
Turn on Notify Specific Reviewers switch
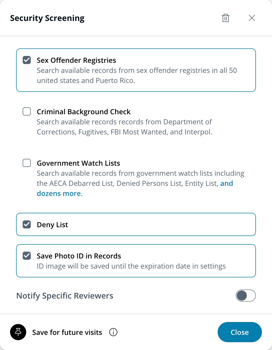[246, 296]
